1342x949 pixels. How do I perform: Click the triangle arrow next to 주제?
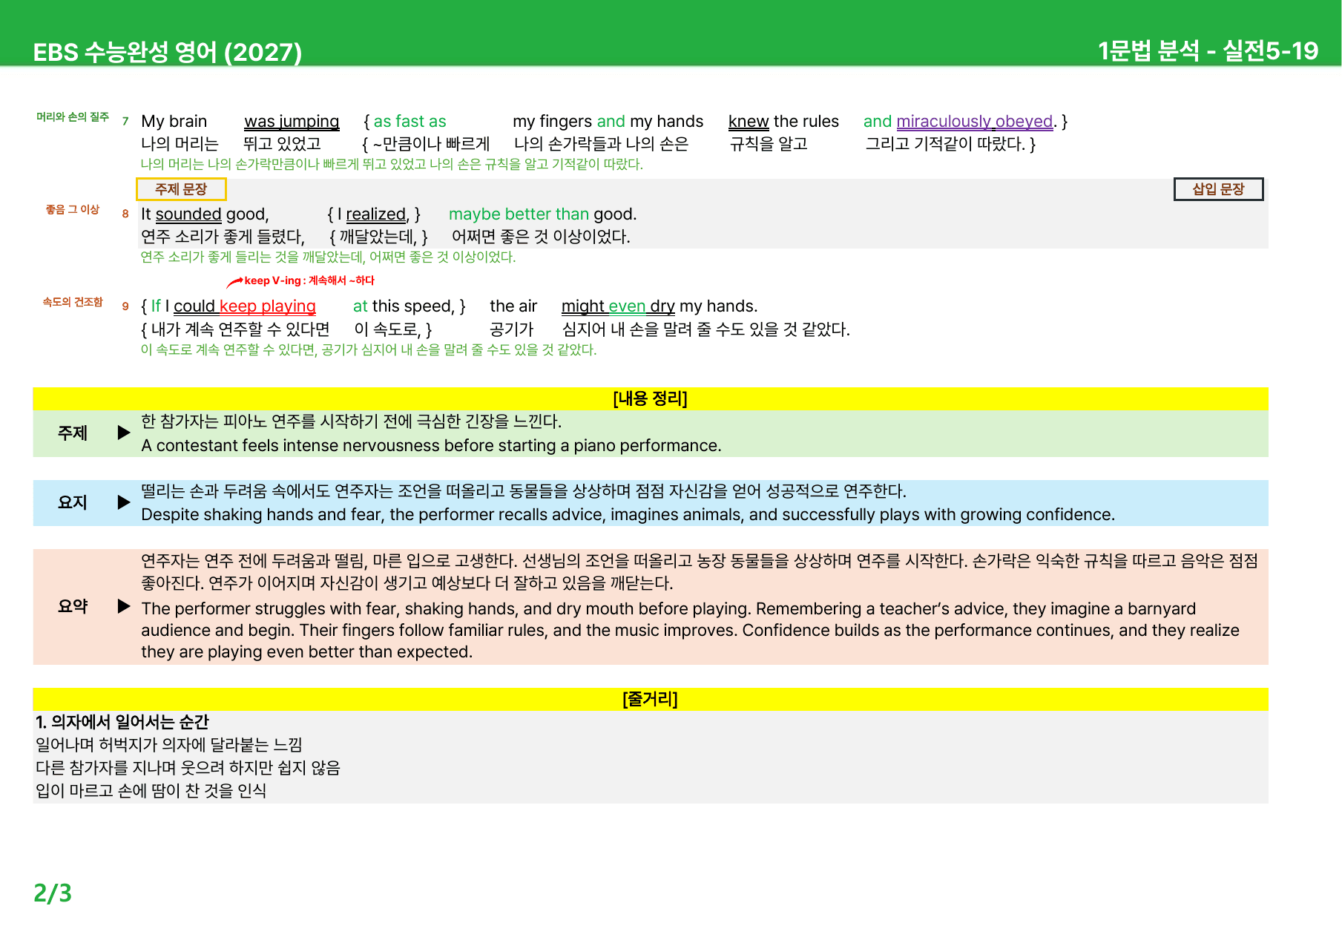(124, 433)
